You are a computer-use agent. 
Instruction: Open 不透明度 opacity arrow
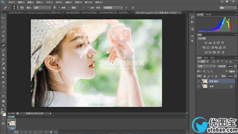point(235,66)
